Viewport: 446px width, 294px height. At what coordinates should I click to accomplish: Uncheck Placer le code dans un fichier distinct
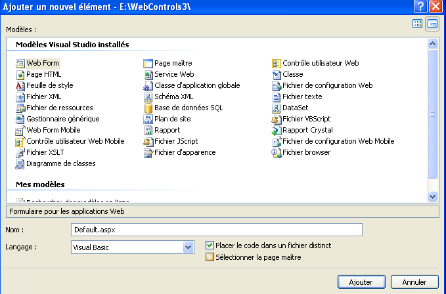point(210,245)
